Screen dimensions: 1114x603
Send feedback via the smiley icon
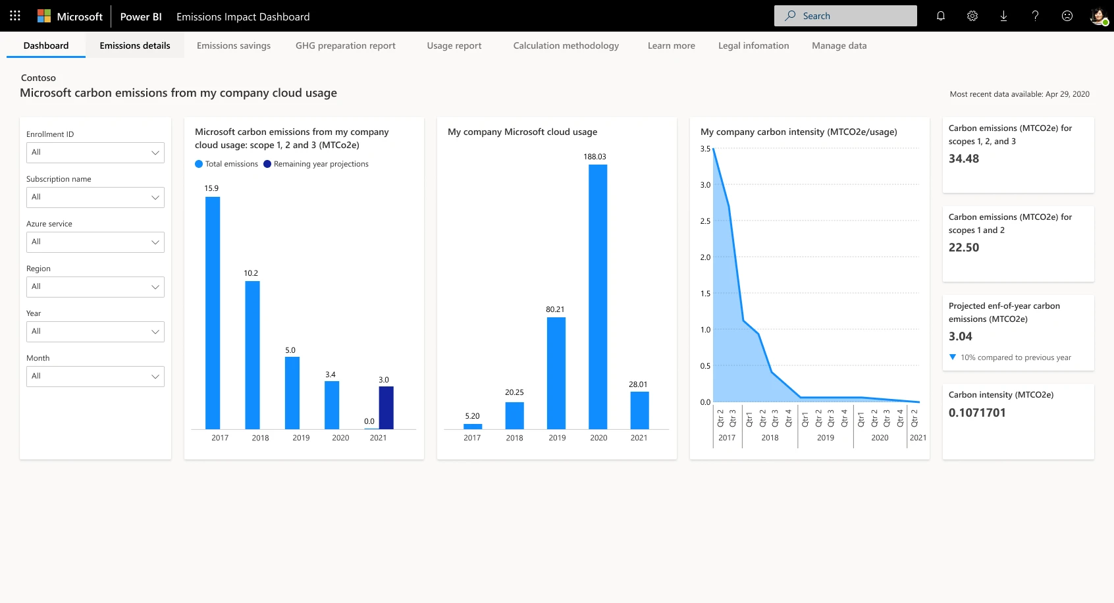tap(1067, 16)
